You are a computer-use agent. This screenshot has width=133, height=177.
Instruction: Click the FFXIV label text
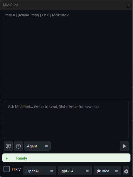point(16,169)
